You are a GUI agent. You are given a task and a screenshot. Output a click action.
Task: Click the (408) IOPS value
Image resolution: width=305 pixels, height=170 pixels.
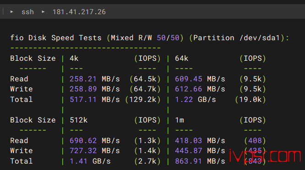[x=255, y=141]
